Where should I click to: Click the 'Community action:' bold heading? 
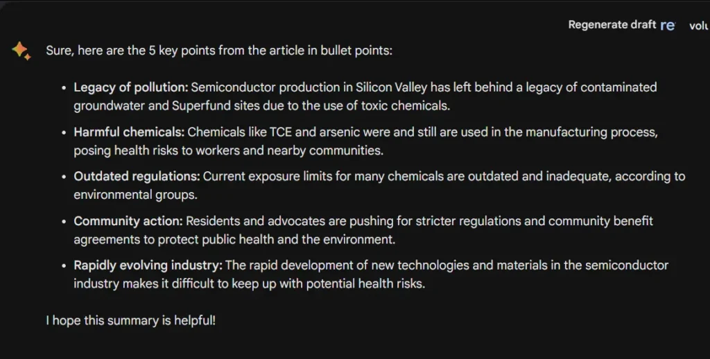128,221
